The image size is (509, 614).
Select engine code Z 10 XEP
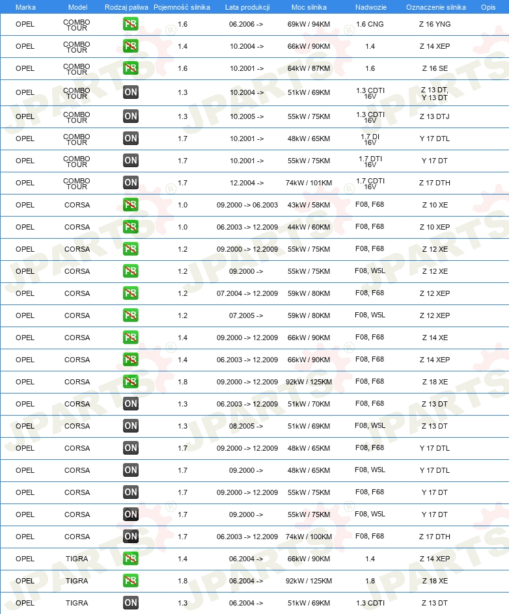435,227
